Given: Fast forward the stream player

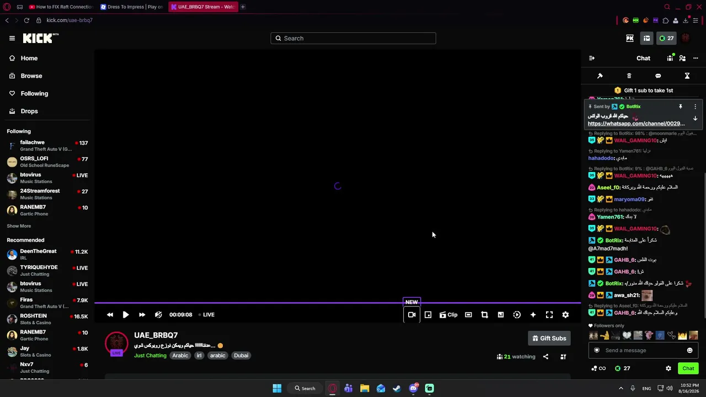Looking at the screenshot, I should pyautogui.click(x=142, y=315).
